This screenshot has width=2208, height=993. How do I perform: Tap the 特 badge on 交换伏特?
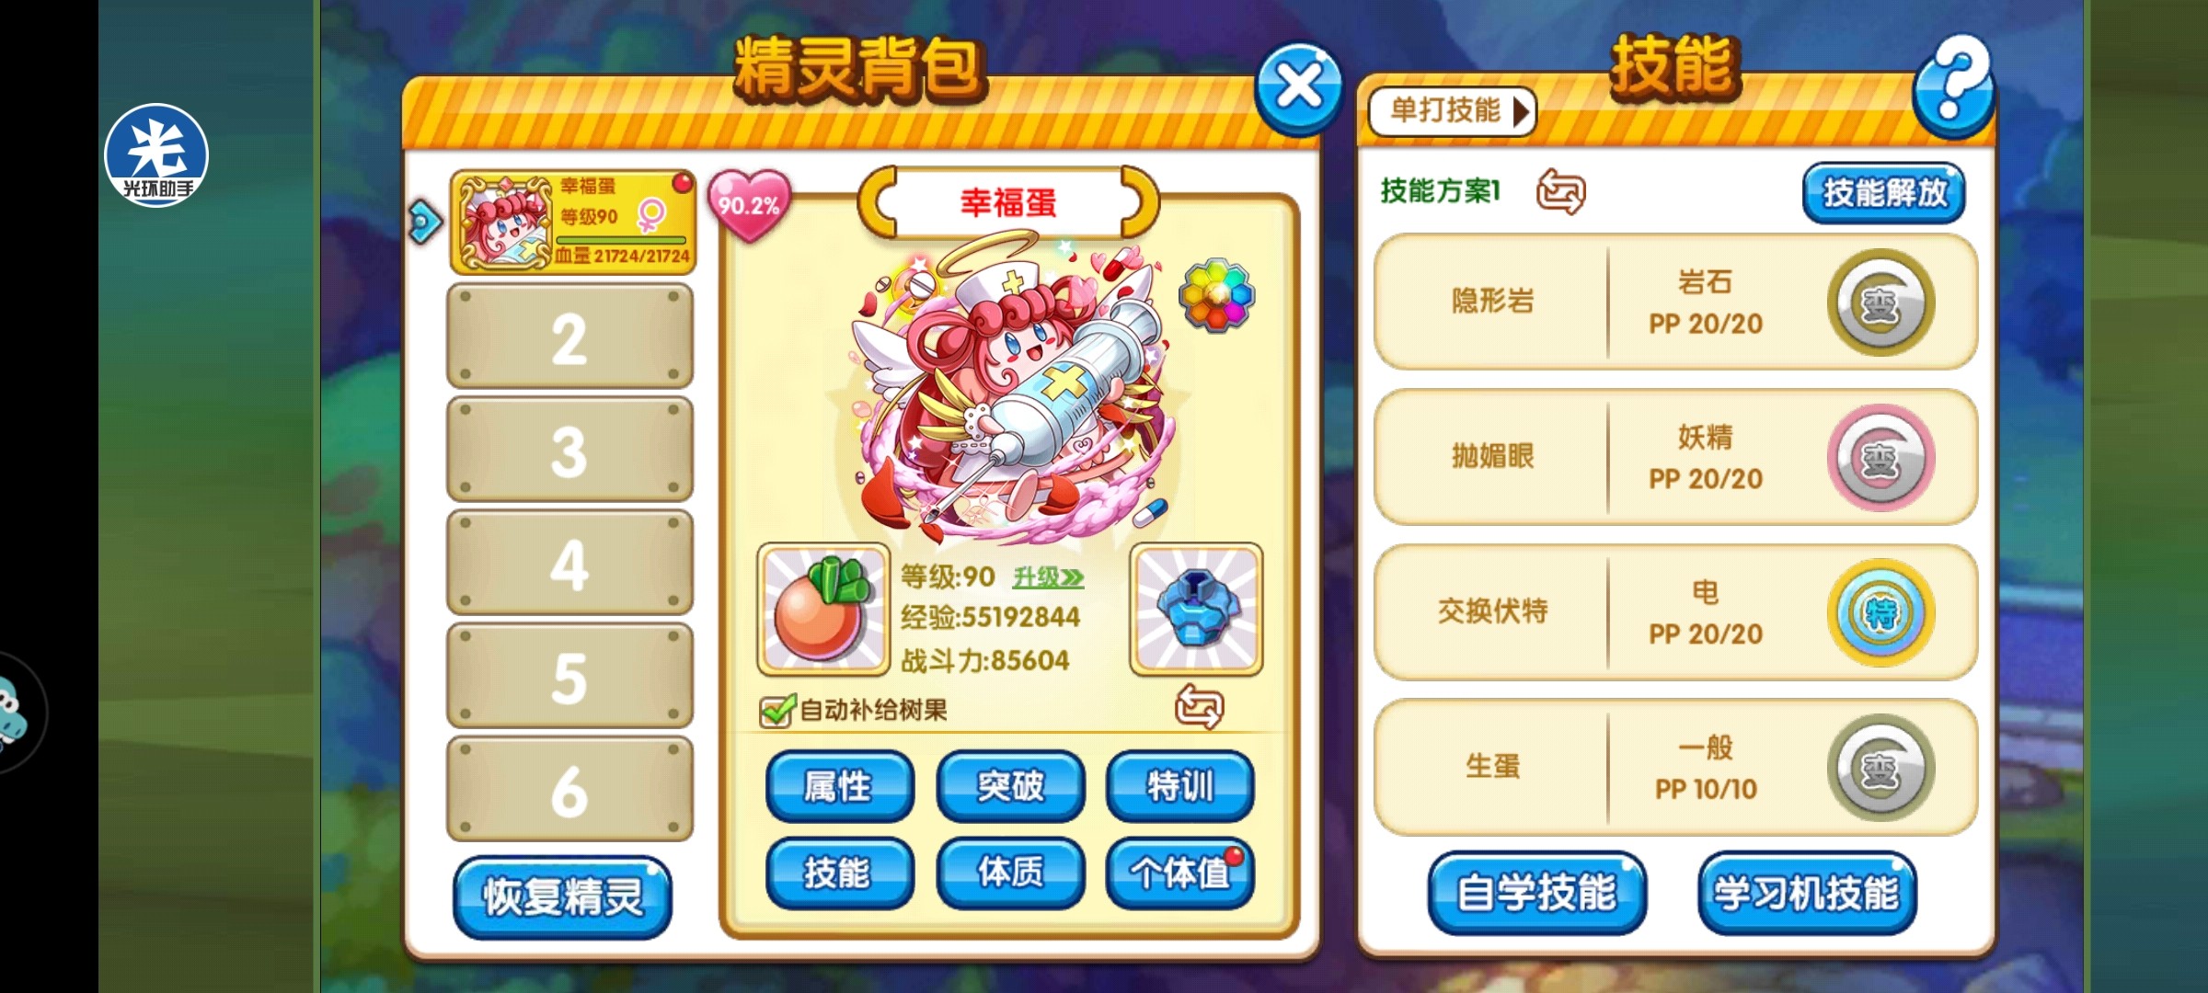1880,612
